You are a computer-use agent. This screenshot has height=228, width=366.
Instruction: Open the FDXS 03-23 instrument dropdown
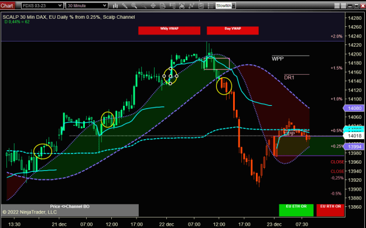click(42, 6)
